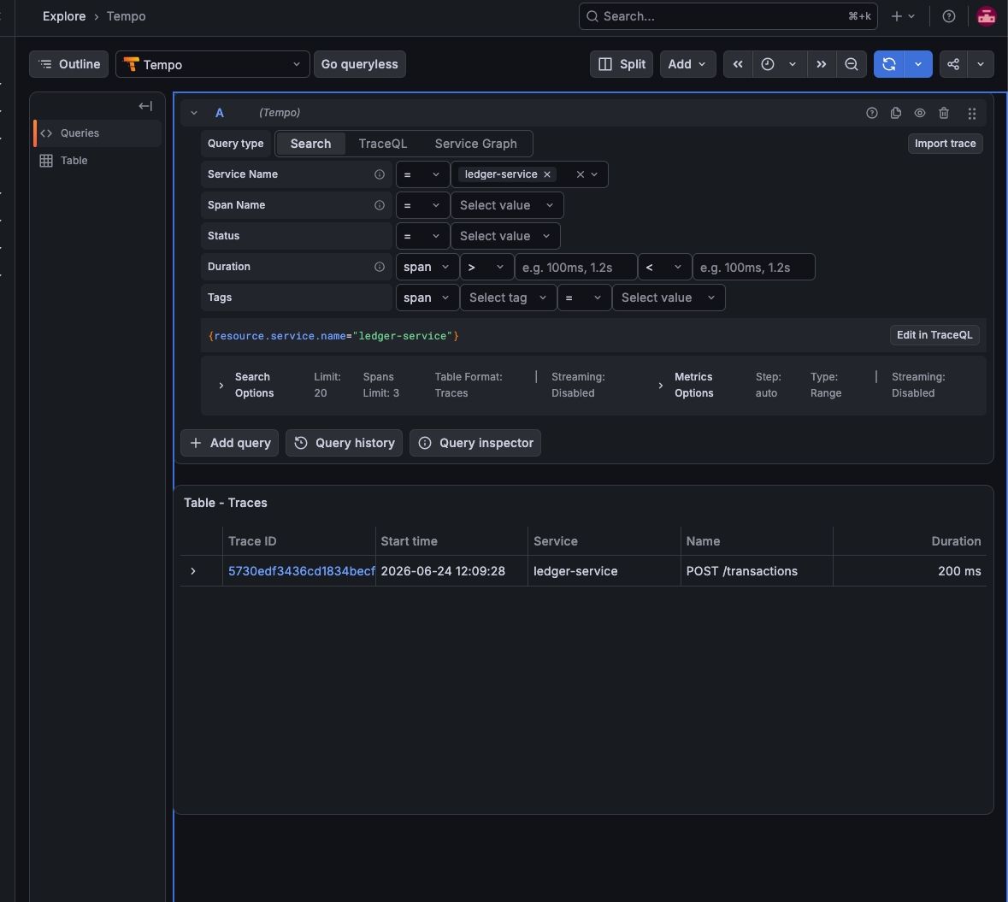Clear all Service Name values
The height and width of the screenshot is (902, 1008).
[x=580, y=174]
